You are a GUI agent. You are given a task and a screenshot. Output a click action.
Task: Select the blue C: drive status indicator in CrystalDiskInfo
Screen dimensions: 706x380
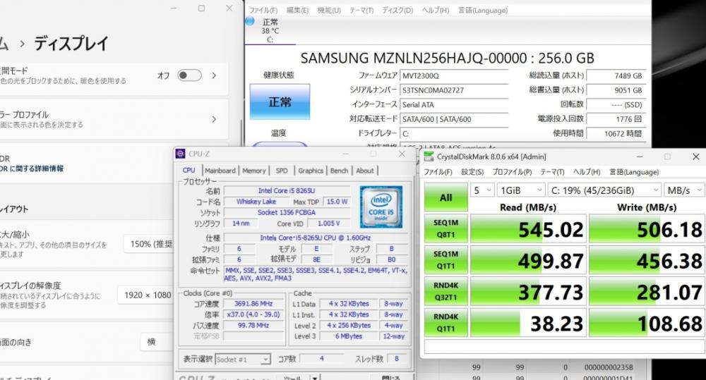point(250,21)
